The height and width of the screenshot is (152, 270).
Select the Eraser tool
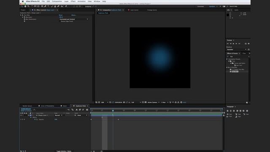point(58,6)
